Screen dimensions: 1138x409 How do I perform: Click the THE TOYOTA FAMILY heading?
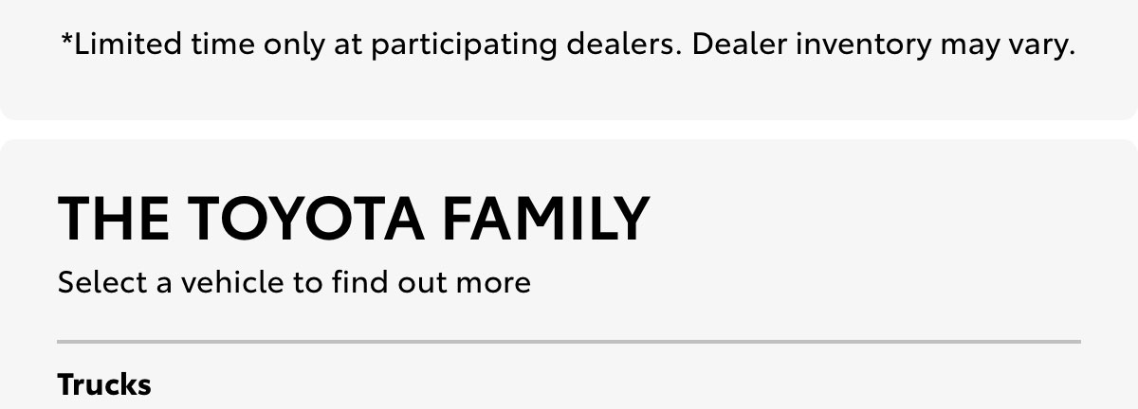click(x=354, y=218)
